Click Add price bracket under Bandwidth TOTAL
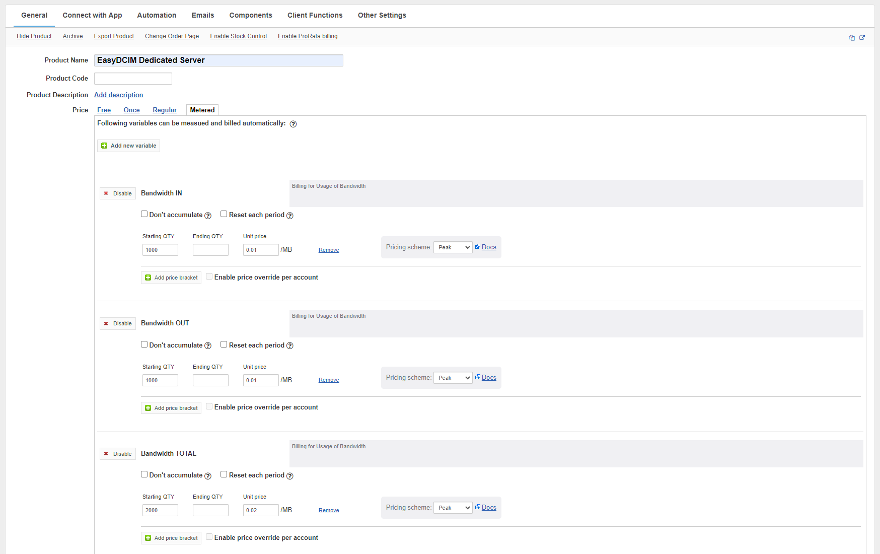 (x=171, y=538)
